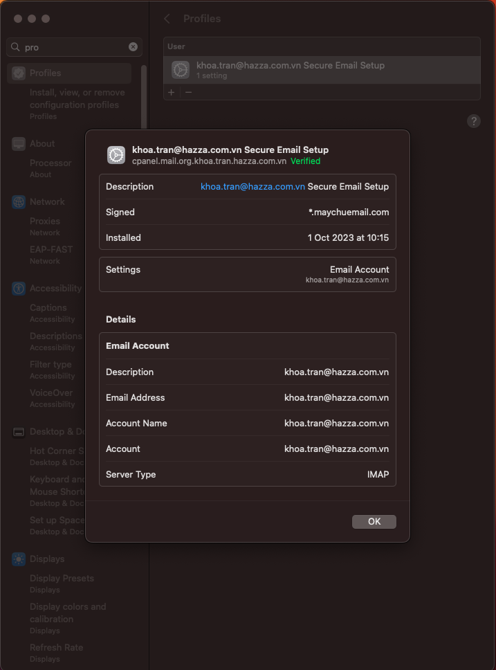Click the Profiles page title

(202, 19)
